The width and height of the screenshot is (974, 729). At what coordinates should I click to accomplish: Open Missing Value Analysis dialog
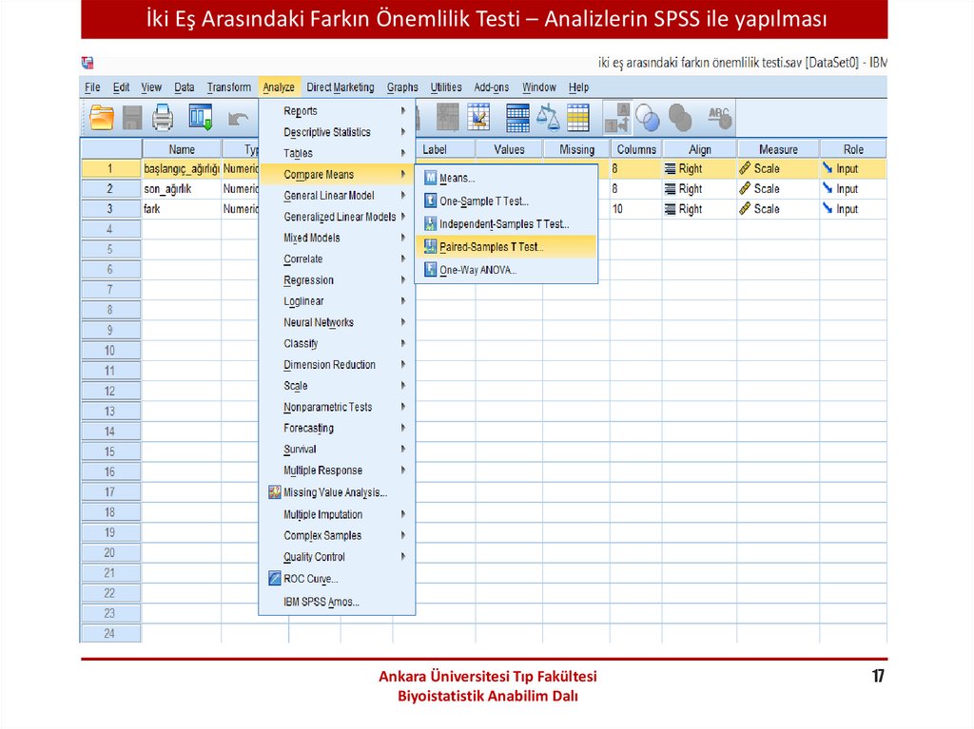point(335,492)
